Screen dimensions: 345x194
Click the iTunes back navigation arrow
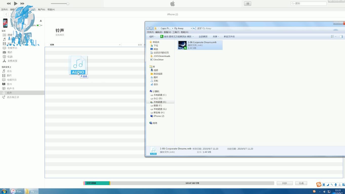point(6,14)
